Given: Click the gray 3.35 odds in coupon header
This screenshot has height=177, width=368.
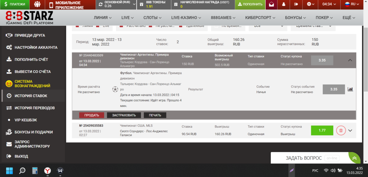Looking at the screenshot, I should (x=322, y=60).
